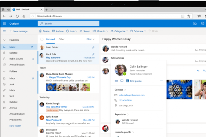Unpin Isaac Fielder message
This screenshot has height=137, width=206.
tap(93, 47)
